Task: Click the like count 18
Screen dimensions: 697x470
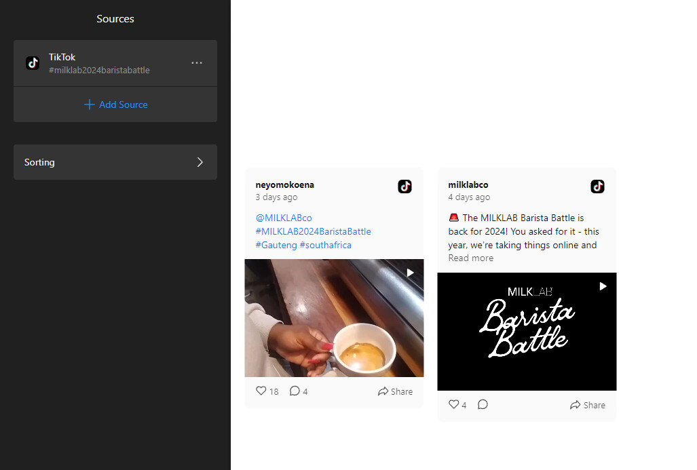Action: point(274,391)
